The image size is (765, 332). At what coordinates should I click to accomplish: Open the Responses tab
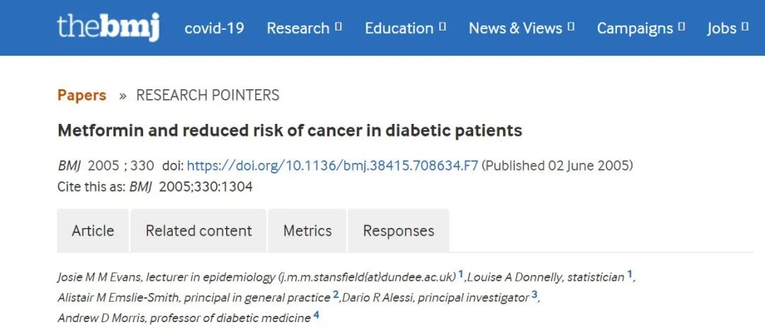(399, 231)
